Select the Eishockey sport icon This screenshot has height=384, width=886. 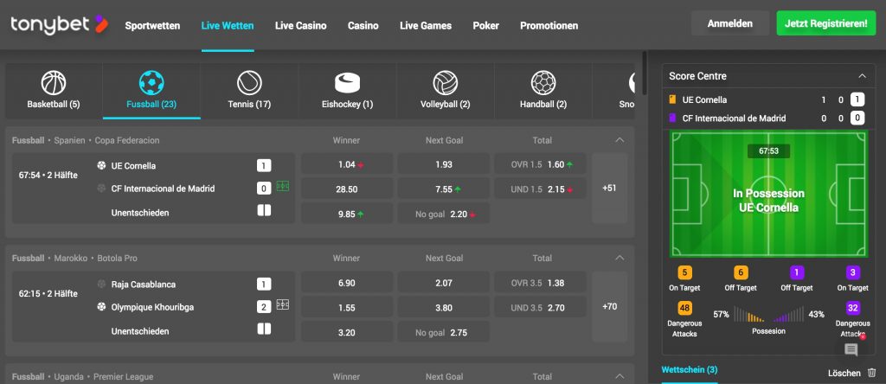348,83
